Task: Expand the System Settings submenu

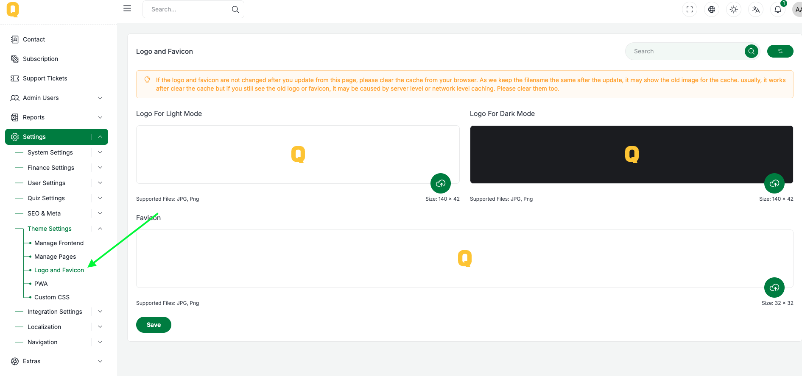Action: tap(100, 152)
